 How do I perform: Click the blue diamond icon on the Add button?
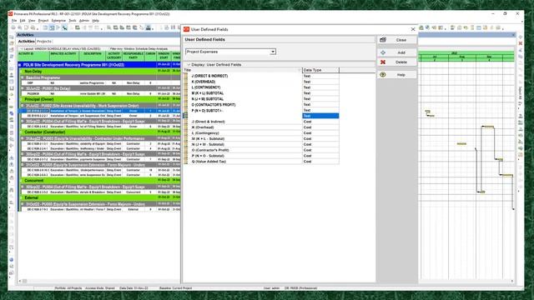point(383,52)
